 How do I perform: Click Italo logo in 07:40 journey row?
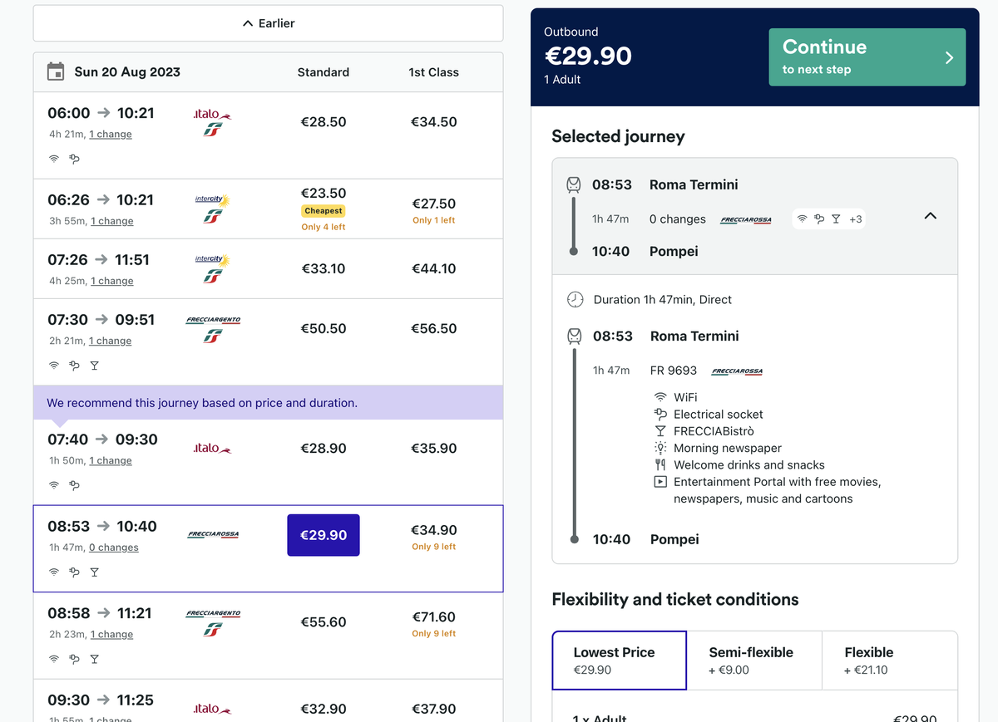tap(211, 449)
